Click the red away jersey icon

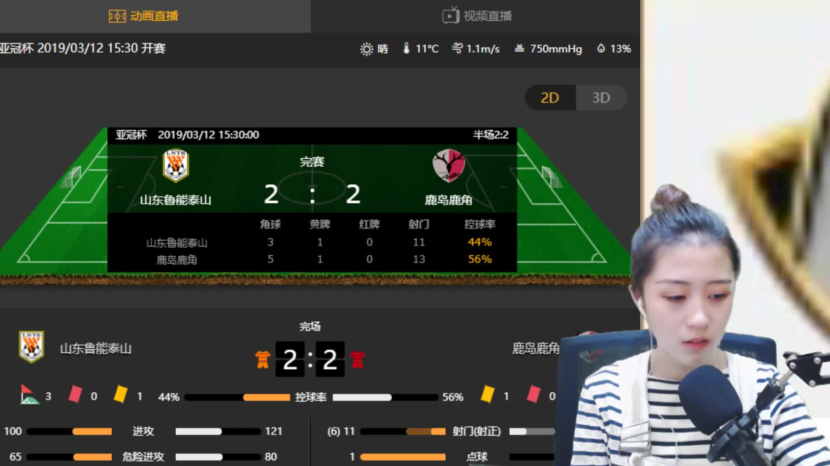pyautogui.click(x=358, y=359)
